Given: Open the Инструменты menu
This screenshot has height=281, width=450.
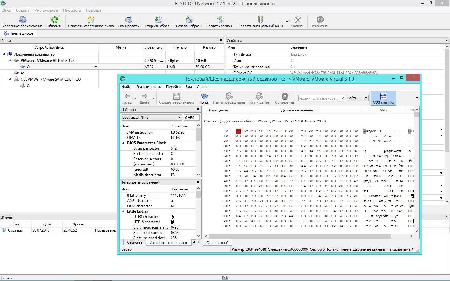Looking at the screenshot, I should 46,10.
